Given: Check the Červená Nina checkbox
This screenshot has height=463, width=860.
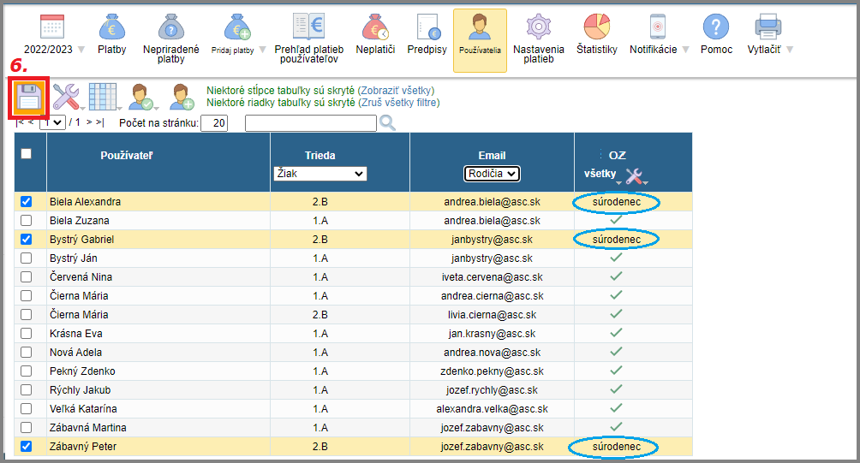Looking at the screenshot, I should click(27, 276).
